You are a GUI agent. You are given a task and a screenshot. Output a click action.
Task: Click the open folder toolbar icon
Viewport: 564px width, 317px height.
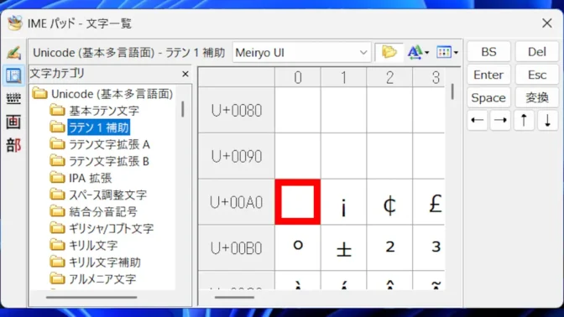coord(389,53)
